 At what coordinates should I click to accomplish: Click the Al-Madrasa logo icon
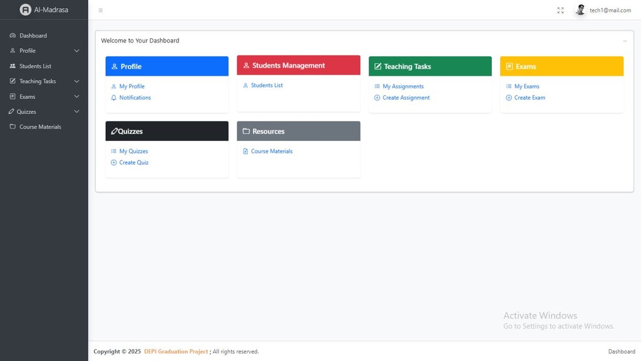26,10
